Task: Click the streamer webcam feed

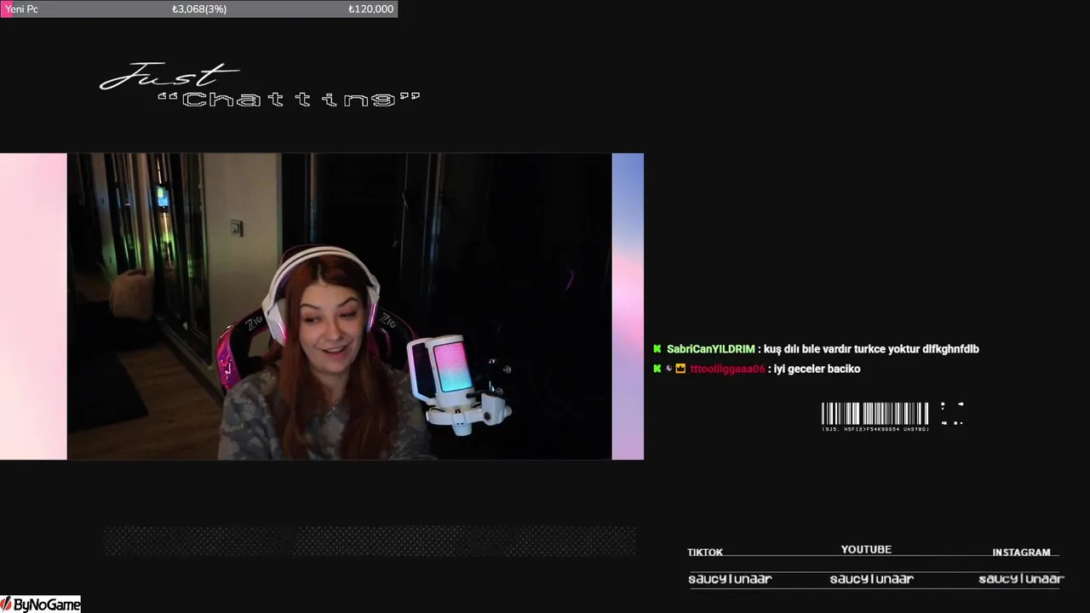Action: (339, 306)
